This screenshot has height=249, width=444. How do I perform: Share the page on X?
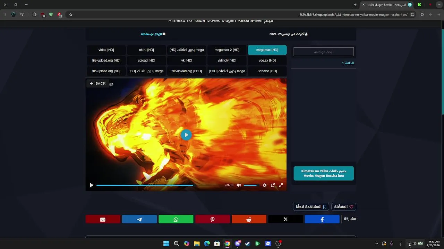click(x=285, y=219)
